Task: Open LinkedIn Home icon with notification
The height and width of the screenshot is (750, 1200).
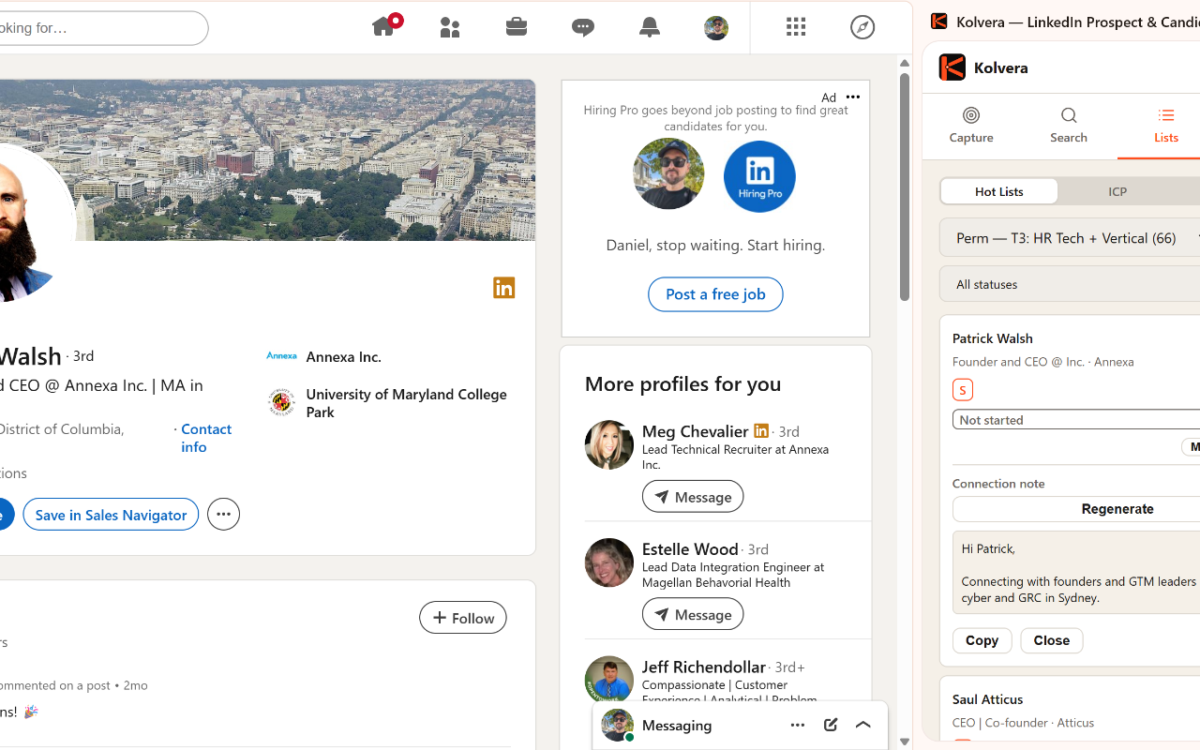Action: 385,26
